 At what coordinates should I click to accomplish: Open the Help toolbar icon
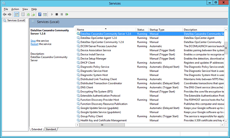40,14
